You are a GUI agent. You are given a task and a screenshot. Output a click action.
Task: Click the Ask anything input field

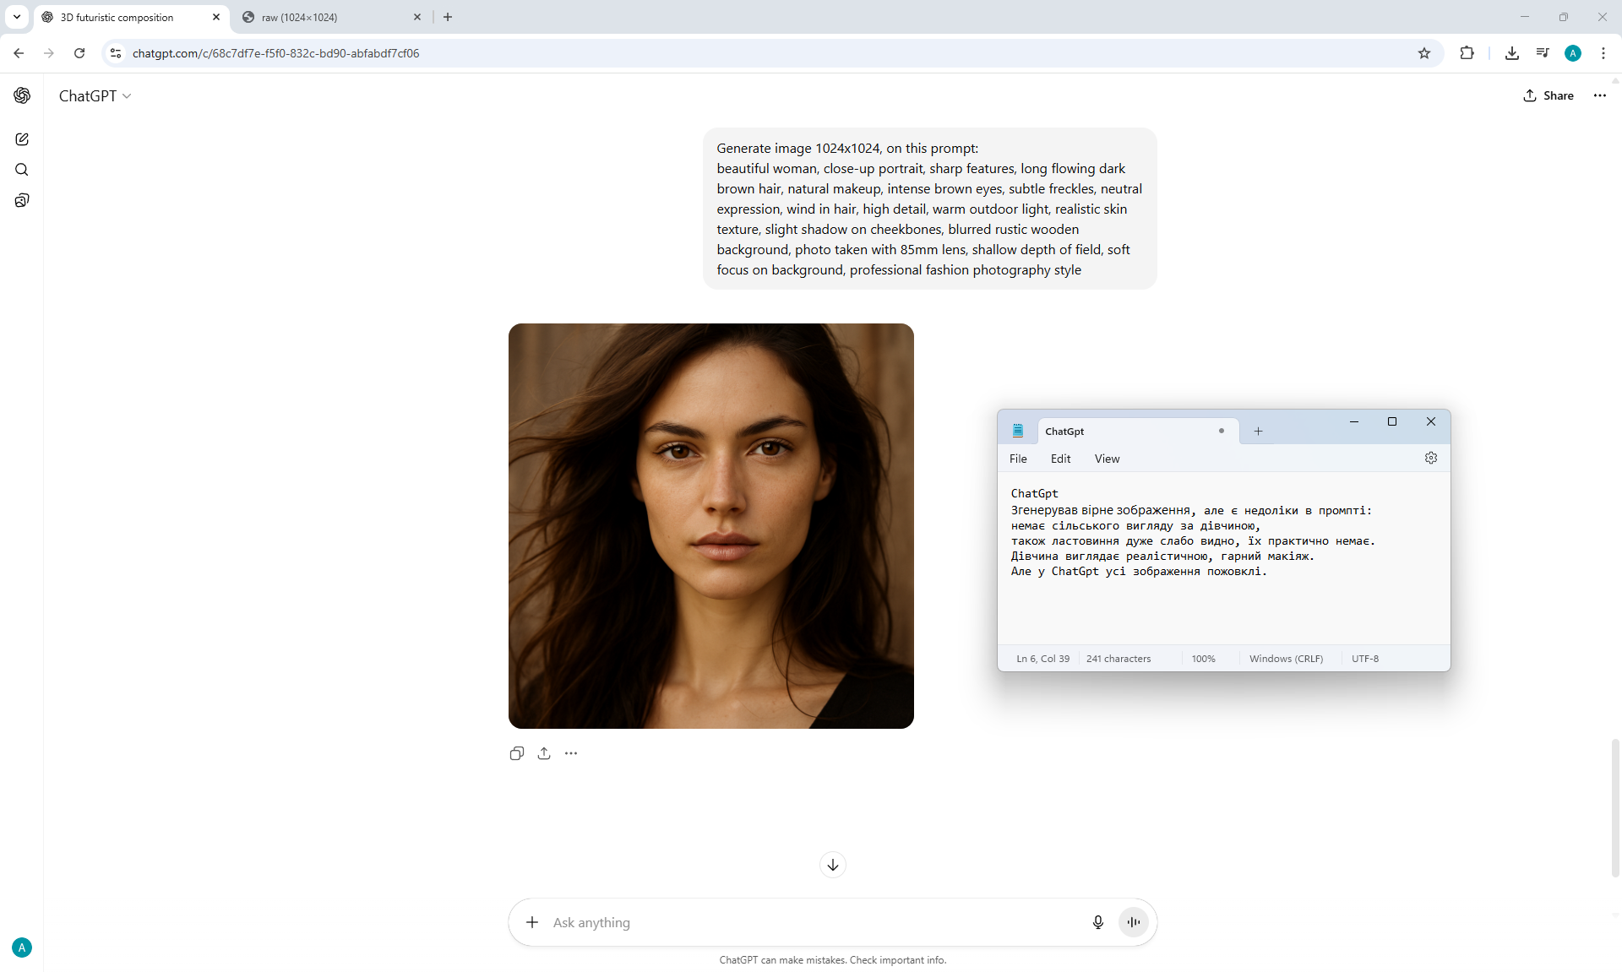811,922
